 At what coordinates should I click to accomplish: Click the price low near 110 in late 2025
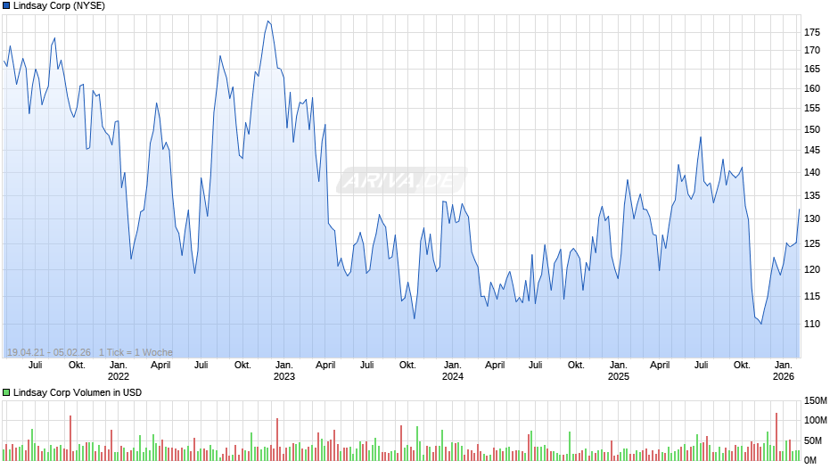pos(761,324)
